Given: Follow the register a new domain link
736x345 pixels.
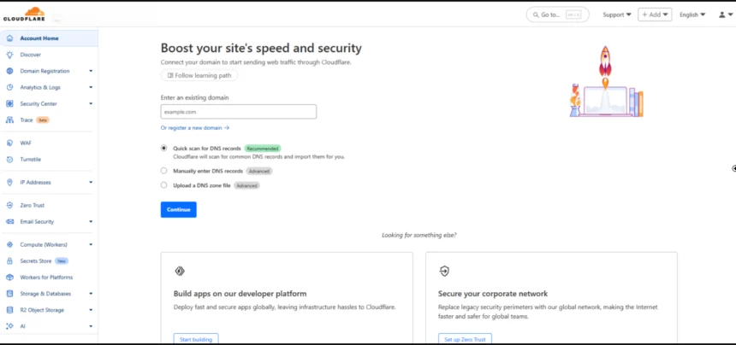Looking at the screenshot, I should 195,128.
